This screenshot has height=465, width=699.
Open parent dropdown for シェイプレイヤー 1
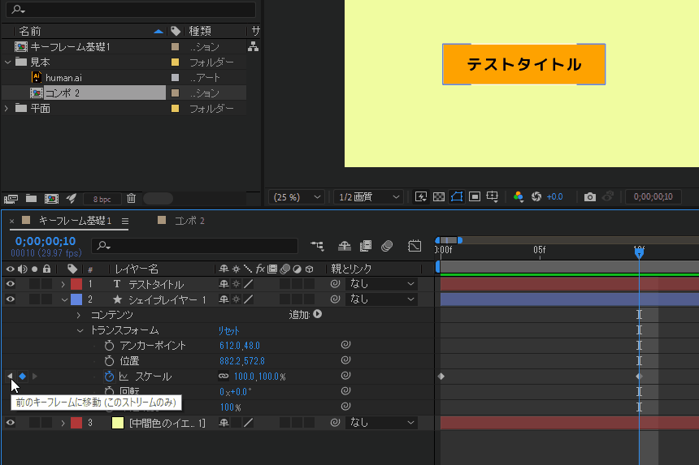click(x=381, y=299)
